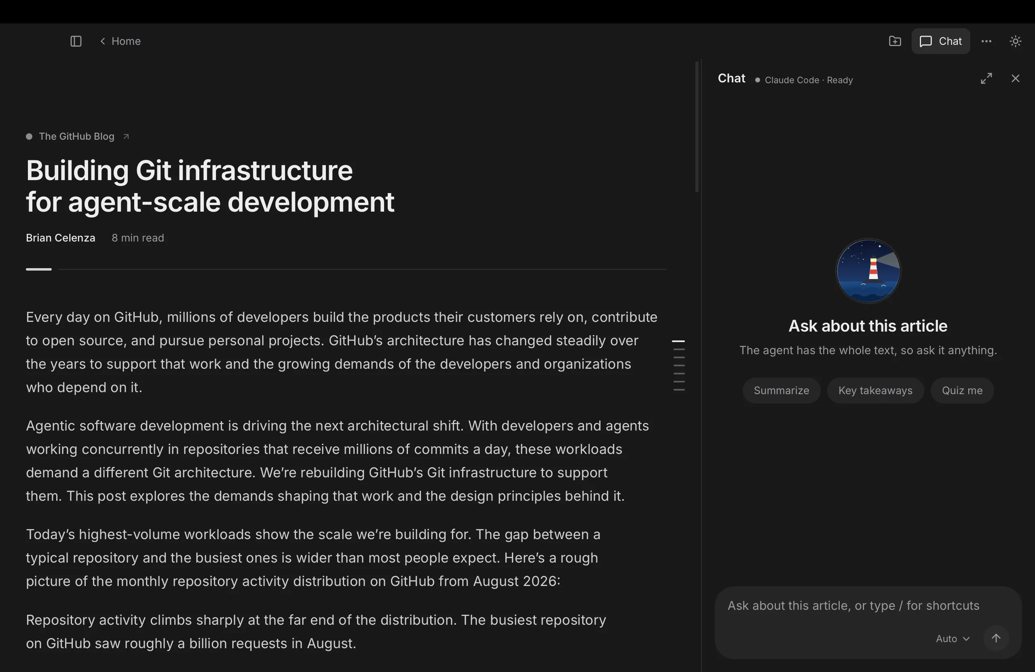The image size is (1035, 672).
Task: Open the Auto model dropdown
Action: pos(953,638)
